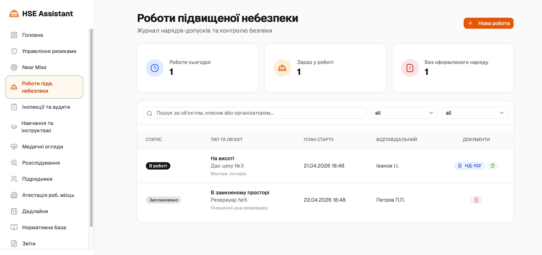Click the calendar icon next to Дедлайни
Image resolution: width=542 pixels, height=255 pixels.
pos(14,211)
